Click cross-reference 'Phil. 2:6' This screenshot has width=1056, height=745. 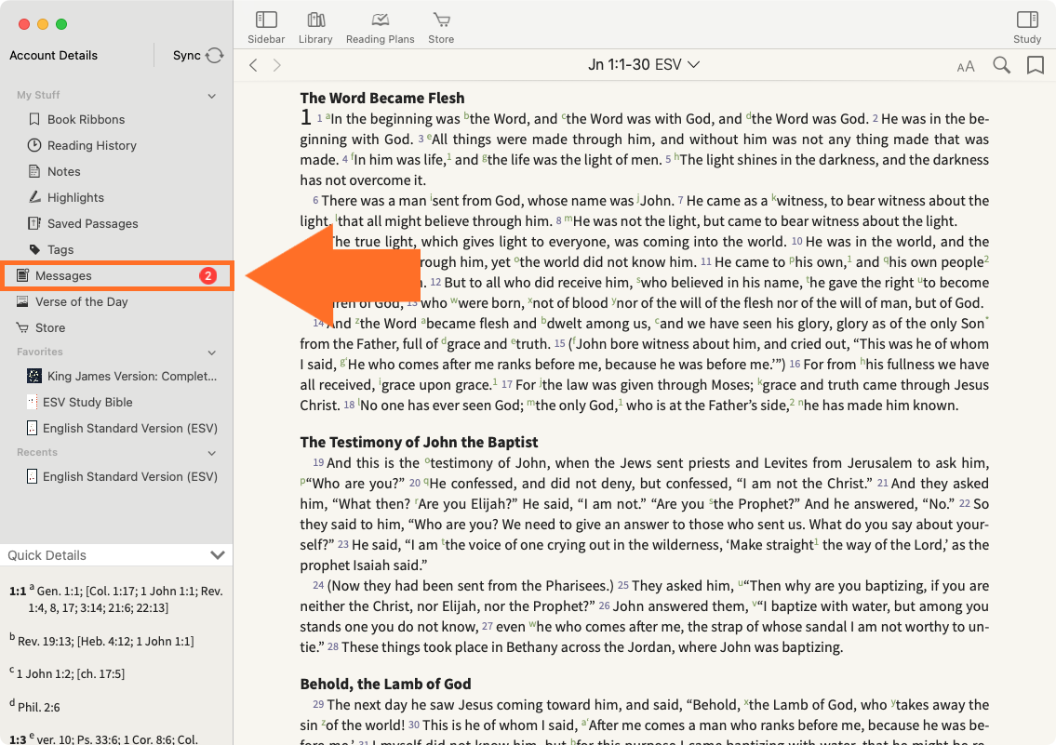[38, 707]
